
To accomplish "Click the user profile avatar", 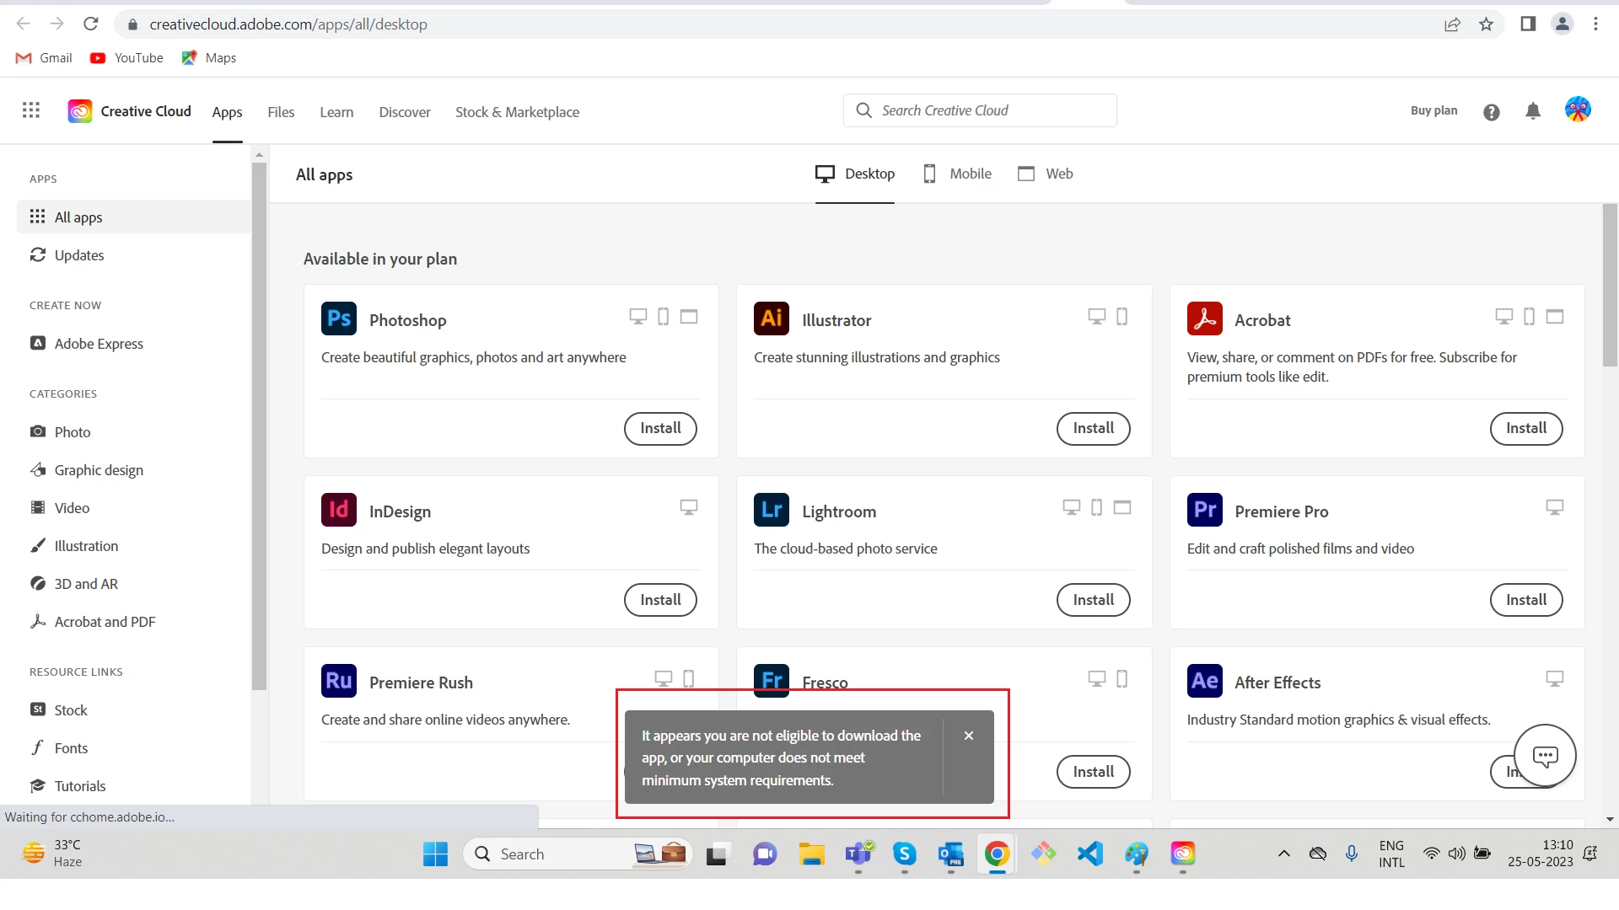I will (x=1577, y=110).
